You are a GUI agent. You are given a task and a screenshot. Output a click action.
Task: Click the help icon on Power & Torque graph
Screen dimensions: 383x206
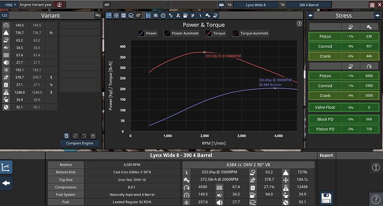point(299,24)
